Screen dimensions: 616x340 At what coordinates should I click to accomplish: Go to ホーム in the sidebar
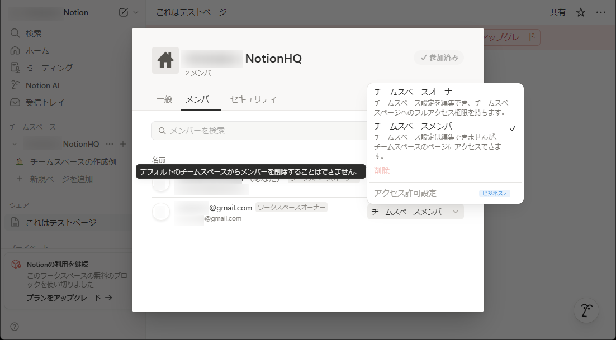pos(37,51)
